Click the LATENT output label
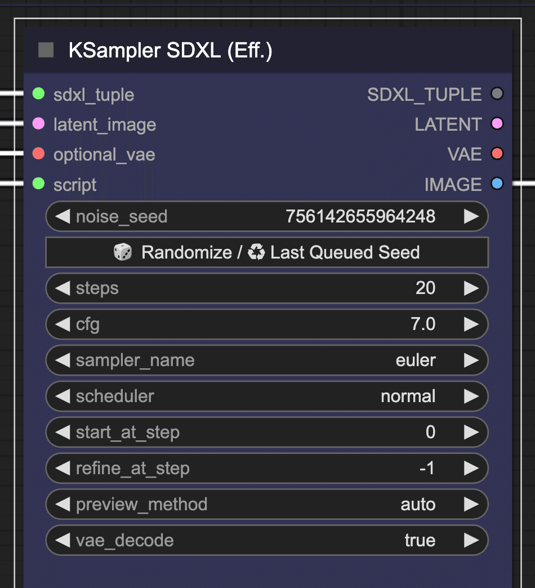The height and width of the screenshot is (588, 535). pyautogui.click(x=448, y=124)
